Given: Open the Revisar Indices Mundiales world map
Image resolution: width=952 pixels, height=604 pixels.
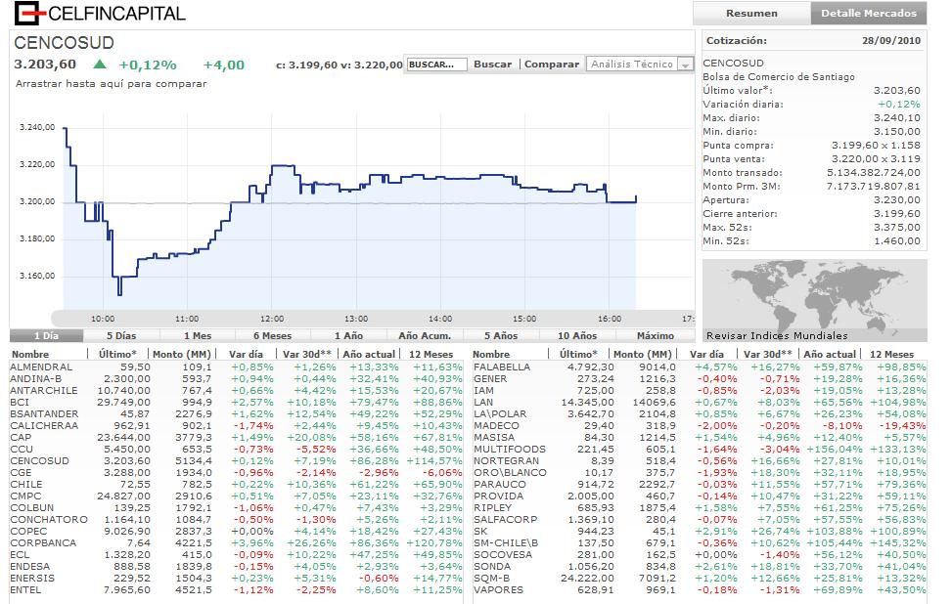Looking at the screenshot, I should click(815, 301).
